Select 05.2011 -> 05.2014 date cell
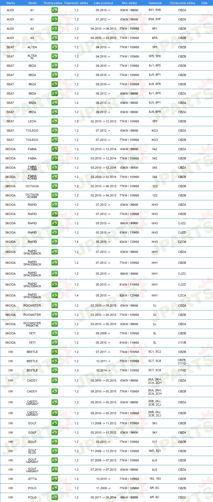213x502 pixels. [104, 497]
